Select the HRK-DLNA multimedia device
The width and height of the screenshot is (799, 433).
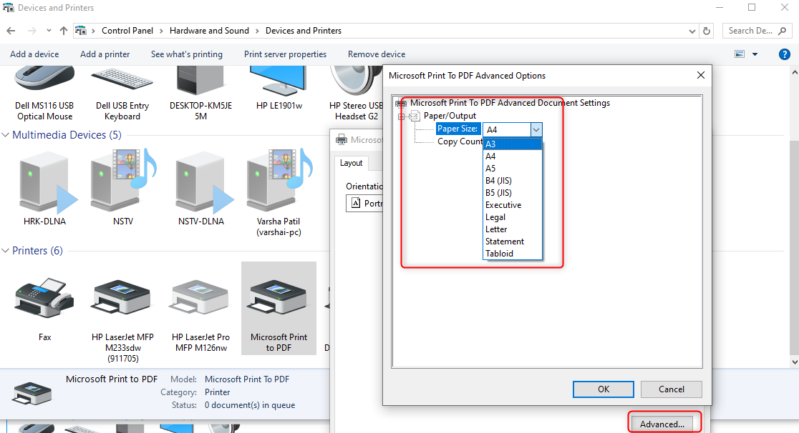[44, 189]
